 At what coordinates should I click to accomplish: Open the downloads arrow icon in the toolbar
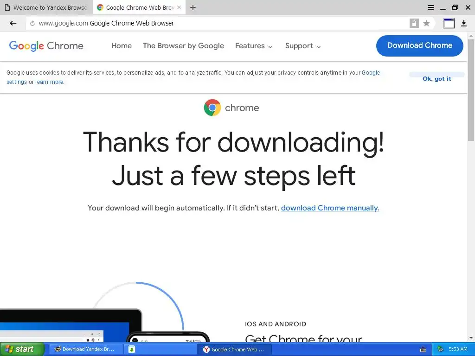(463, 23)
